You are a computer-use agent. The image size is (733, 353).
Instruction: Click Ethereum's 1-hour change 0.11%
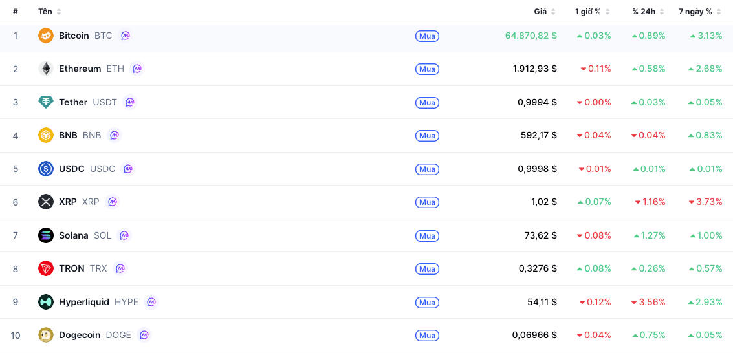596,69
